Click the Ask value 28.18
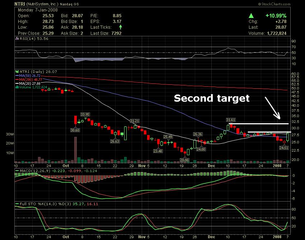The height and width of the screenshot is (240, 305). (x=78, y=27)
